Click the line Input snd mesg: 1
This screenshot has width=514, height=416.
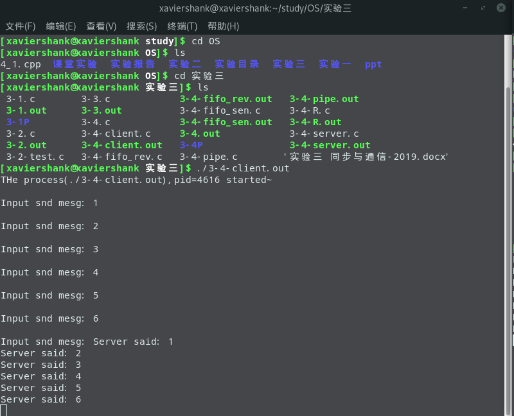49,203
